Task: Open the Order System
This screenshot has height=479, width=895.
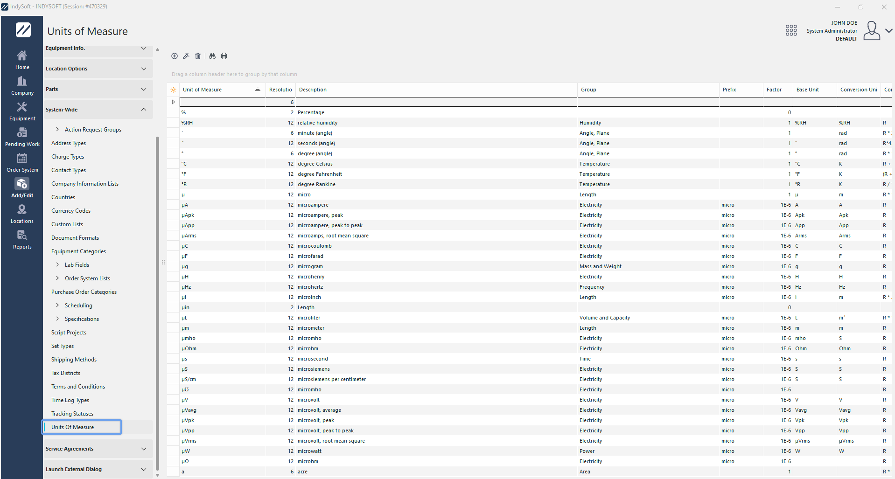Action: coord(22,163)
